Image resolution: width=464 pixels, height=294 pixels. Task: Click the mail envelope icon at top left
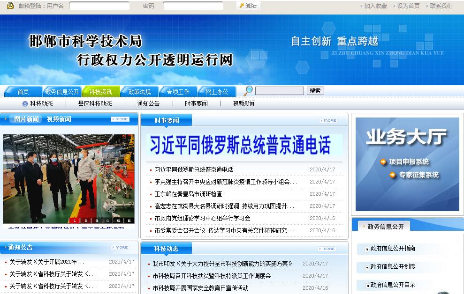10,6
